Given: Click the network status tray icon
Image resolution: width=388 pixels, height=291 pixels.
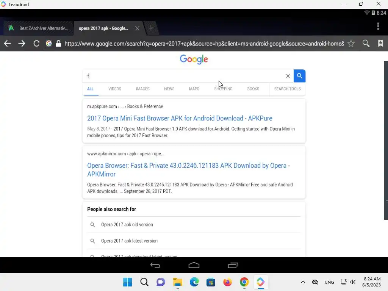Looking at the screenshot, I should point(344,282).
